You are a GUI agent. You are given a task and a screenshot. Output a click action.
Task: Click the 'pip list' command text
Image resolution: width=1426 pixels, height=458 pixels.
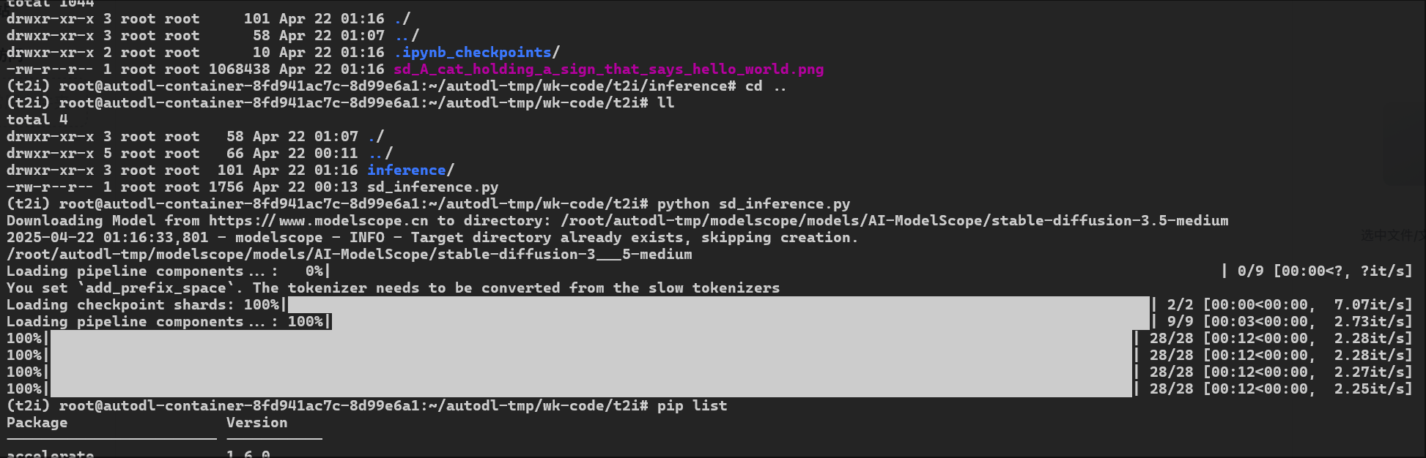click(692, 406)
